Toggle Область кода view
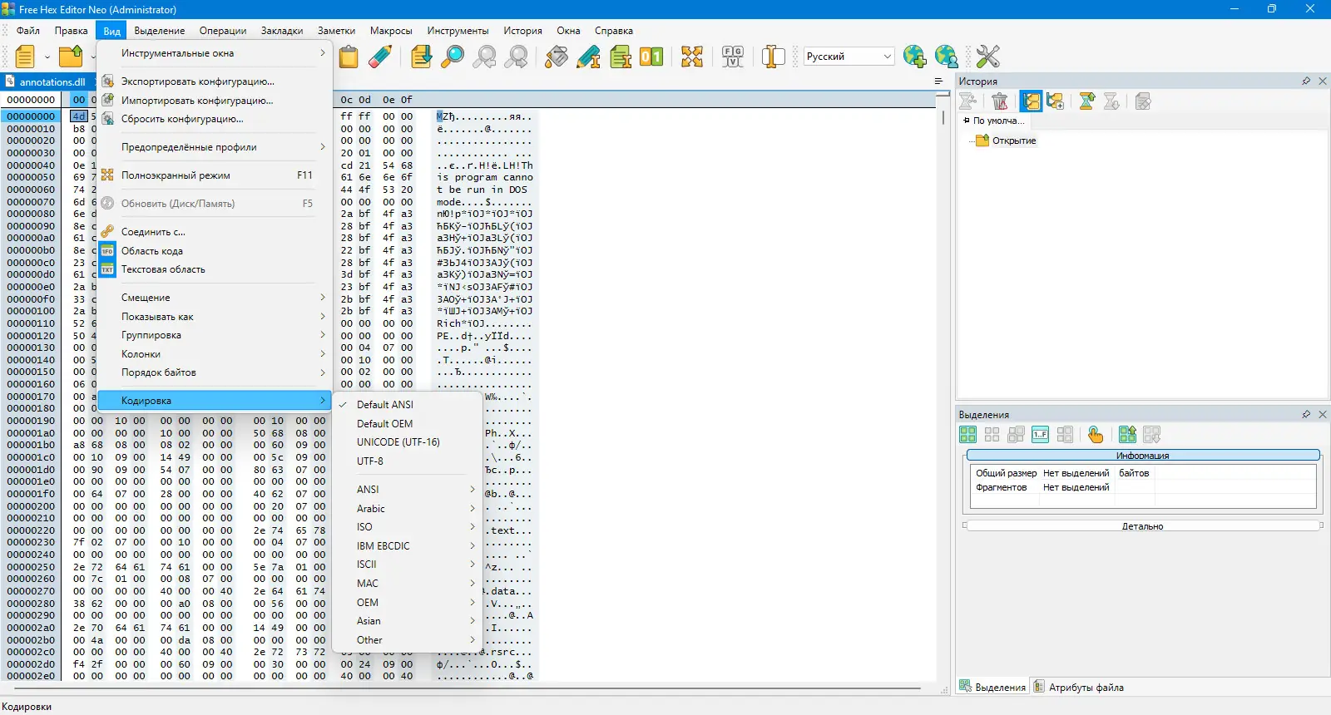The image size is (1331, 715). 215,251
